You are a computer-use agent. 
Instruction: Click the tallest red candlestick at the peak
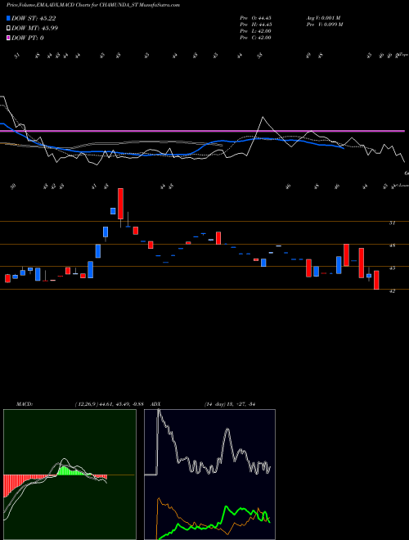click(x=120, y=204)
